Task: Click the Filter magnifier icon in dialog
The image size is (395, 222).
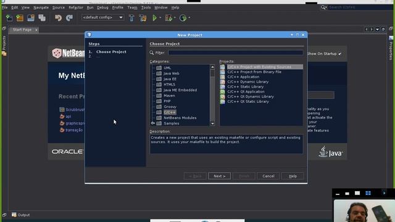Action: pyautogui.click(x=152, y=52)
